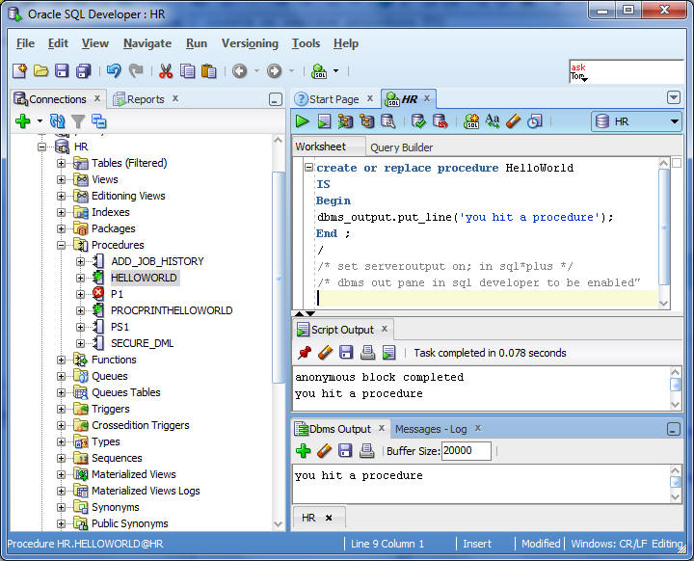Click the Explain Plan icon
Viewport: 694px width, 561px height.
(x=345, y=120)
